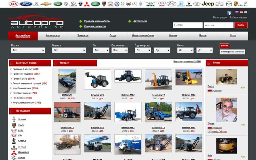The height and width of the screenshot is (160, 256).
Task: Open the Модель dropdown
Action: pyautogui.click(x=69, y=50)
